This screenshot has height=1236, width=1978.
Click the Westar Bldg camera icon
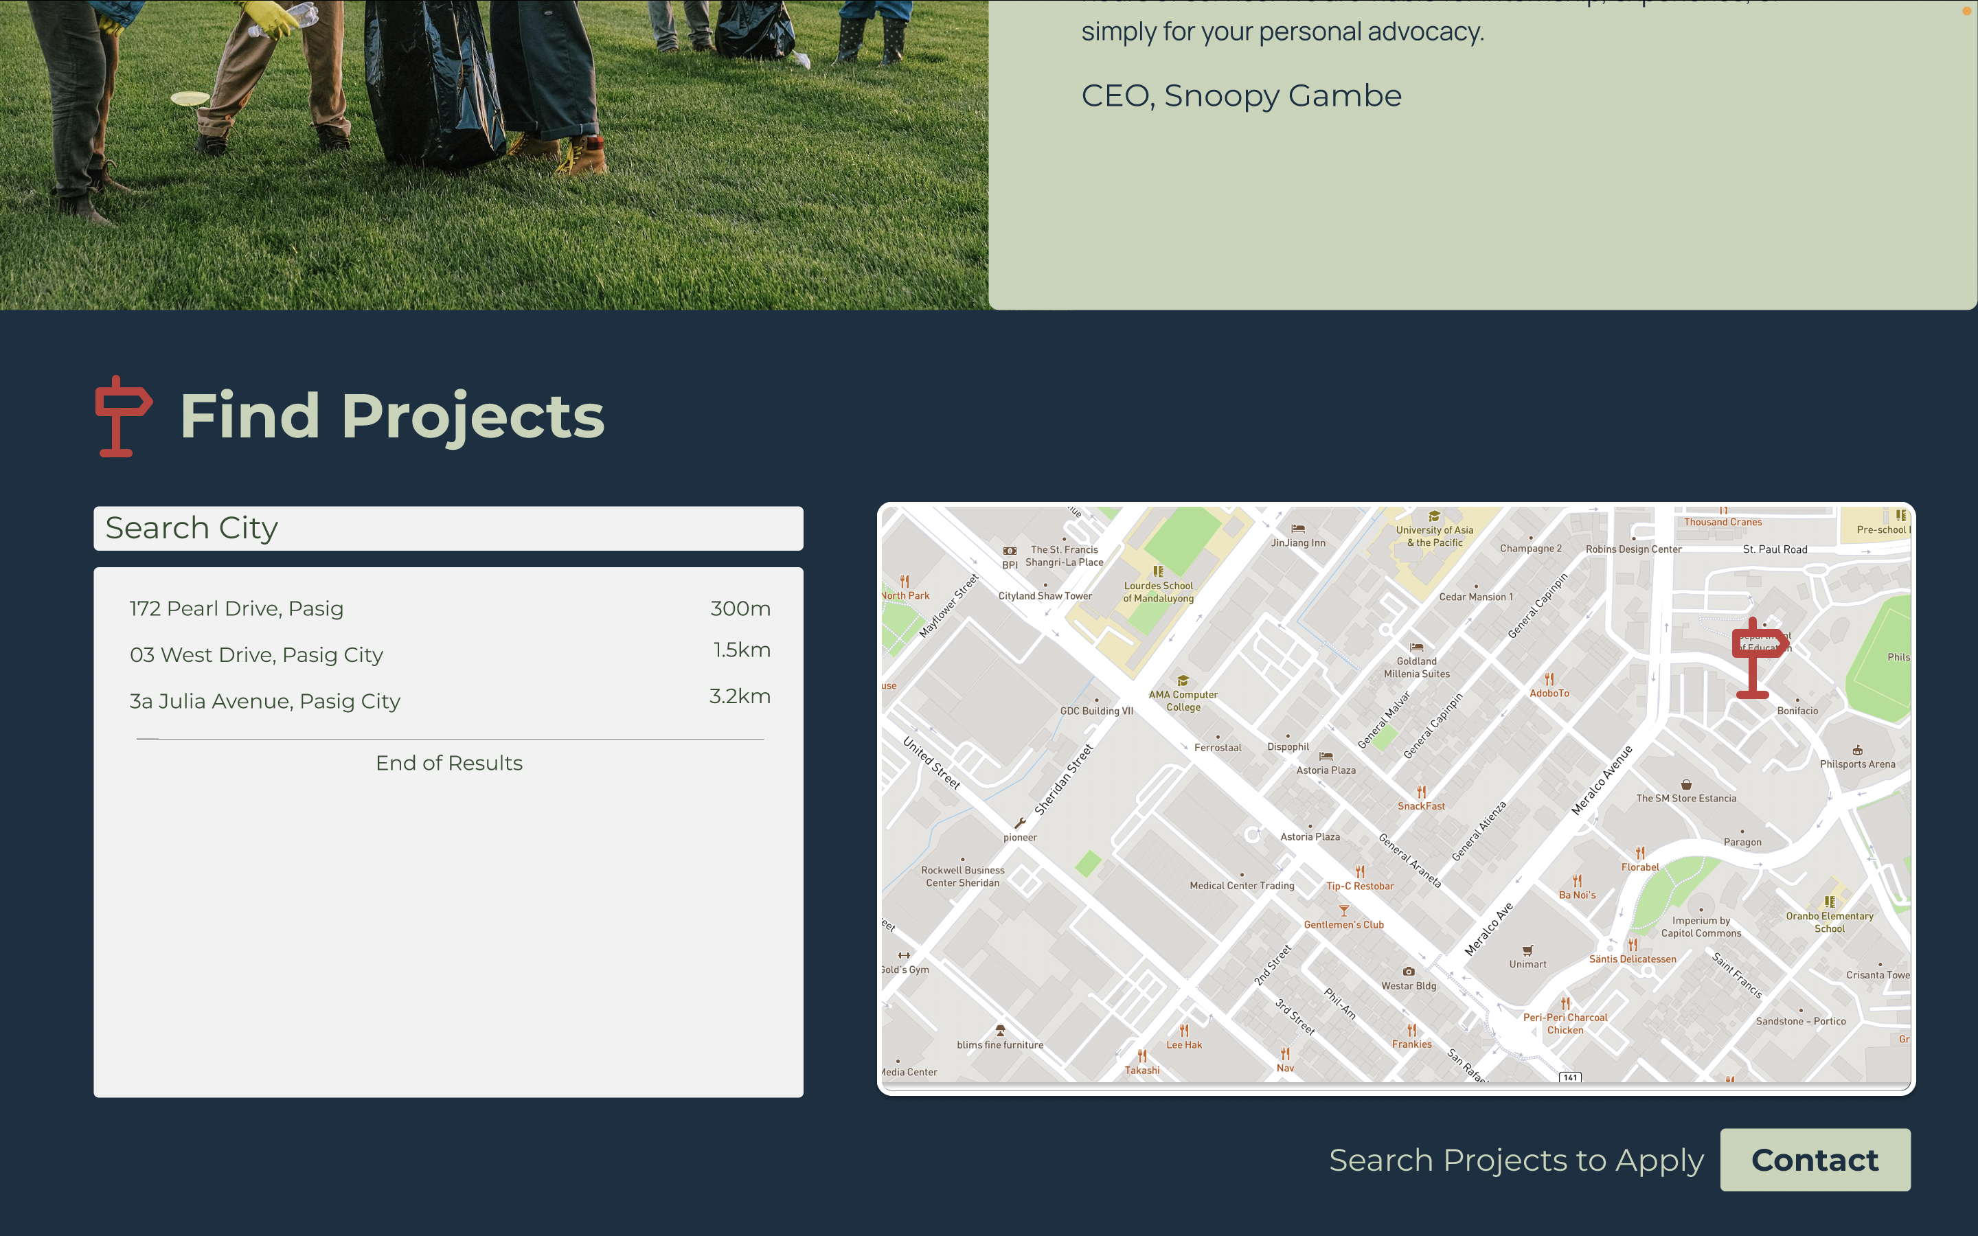click(1409, 971)
